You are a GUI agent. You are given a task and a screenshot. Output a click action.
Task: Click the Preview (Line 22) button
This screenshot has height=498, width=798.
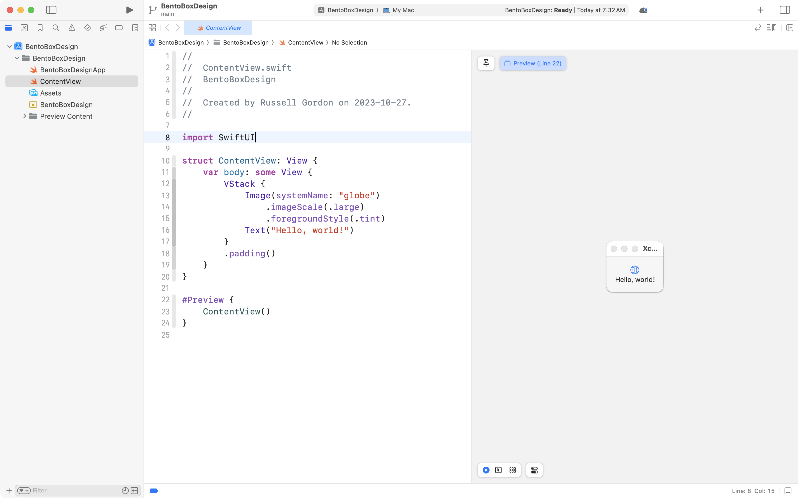click(533, 63)
